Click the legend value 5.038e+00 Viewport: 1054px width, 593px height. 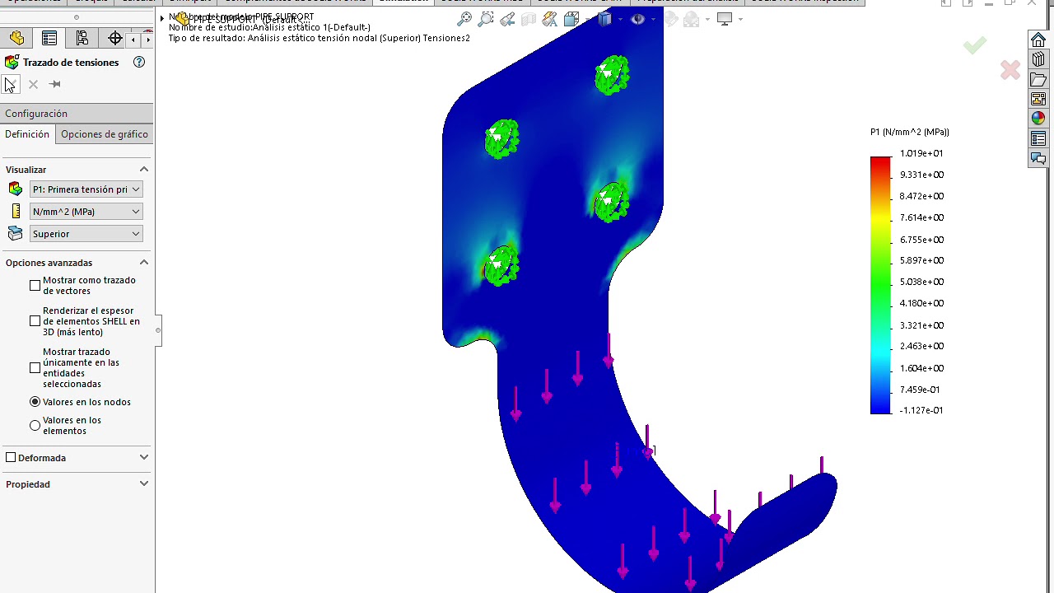point(921,282)
